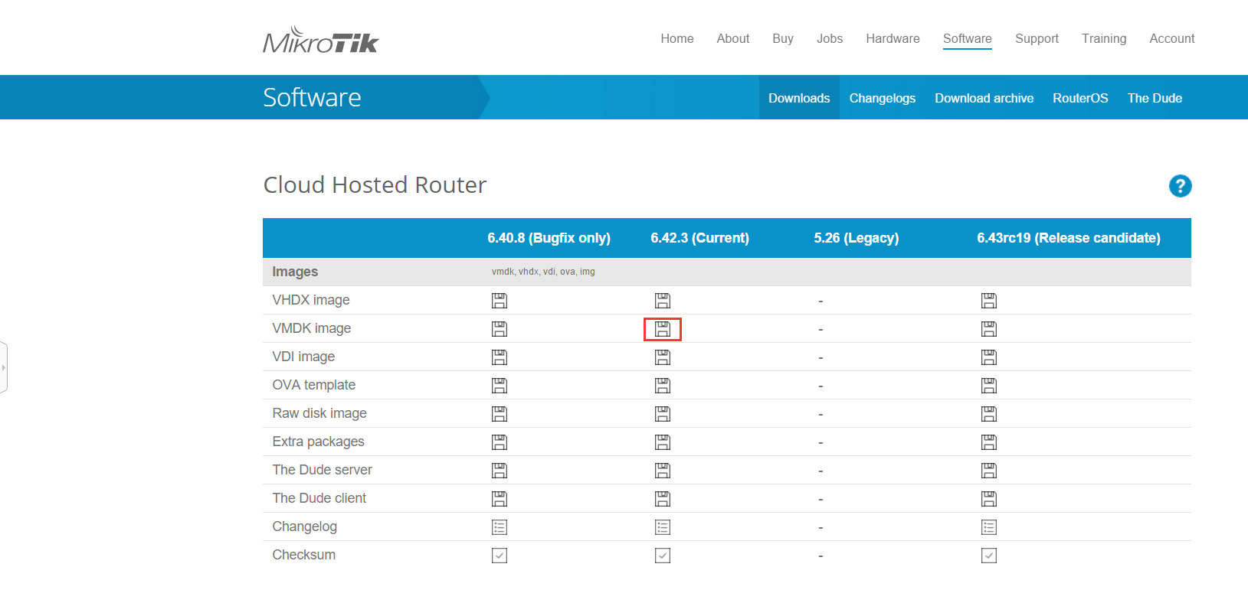1248x603 pixels.
Task: View the Checksum for 6.42.3 Current
Action: pyautogui.click(x=663, y=556)
